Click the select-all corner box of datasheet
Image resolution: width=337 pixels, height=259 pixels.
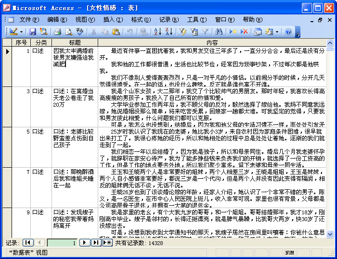click(7, 42)
